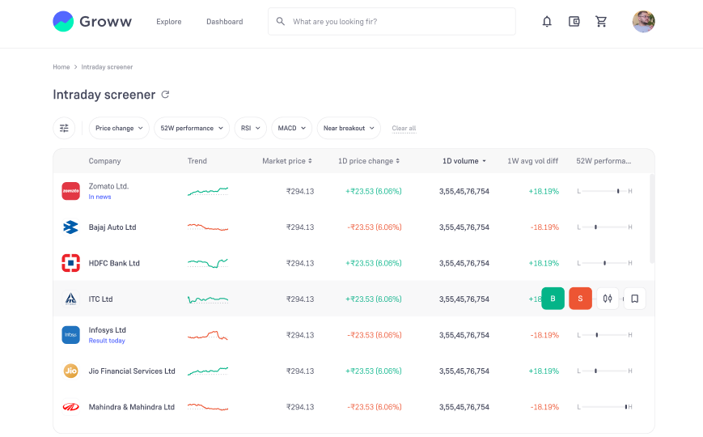Viewport: 703px width, 437px height.
Task: Sell ITC with the S button
Action: (580, 299)
